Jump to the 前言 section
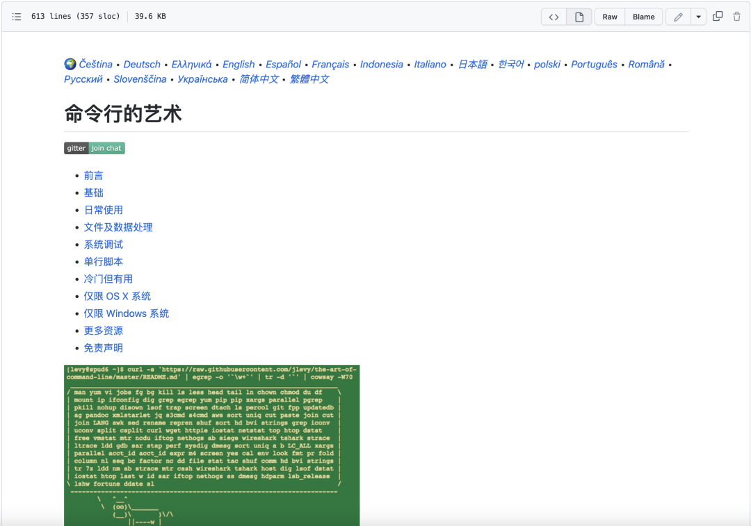751x526 pixels. [x=93, y=176]
